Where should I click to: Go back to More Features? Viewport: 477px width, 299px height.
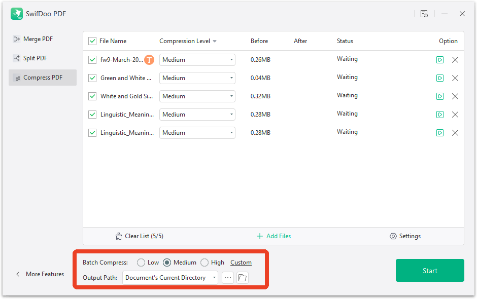[x=40, y=274]
